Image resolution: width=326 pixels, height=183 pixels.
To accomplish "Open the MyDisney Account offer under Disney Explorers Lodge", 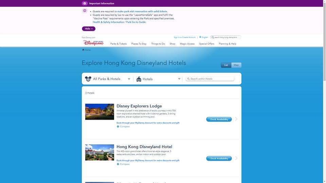I will coord(148,123).
